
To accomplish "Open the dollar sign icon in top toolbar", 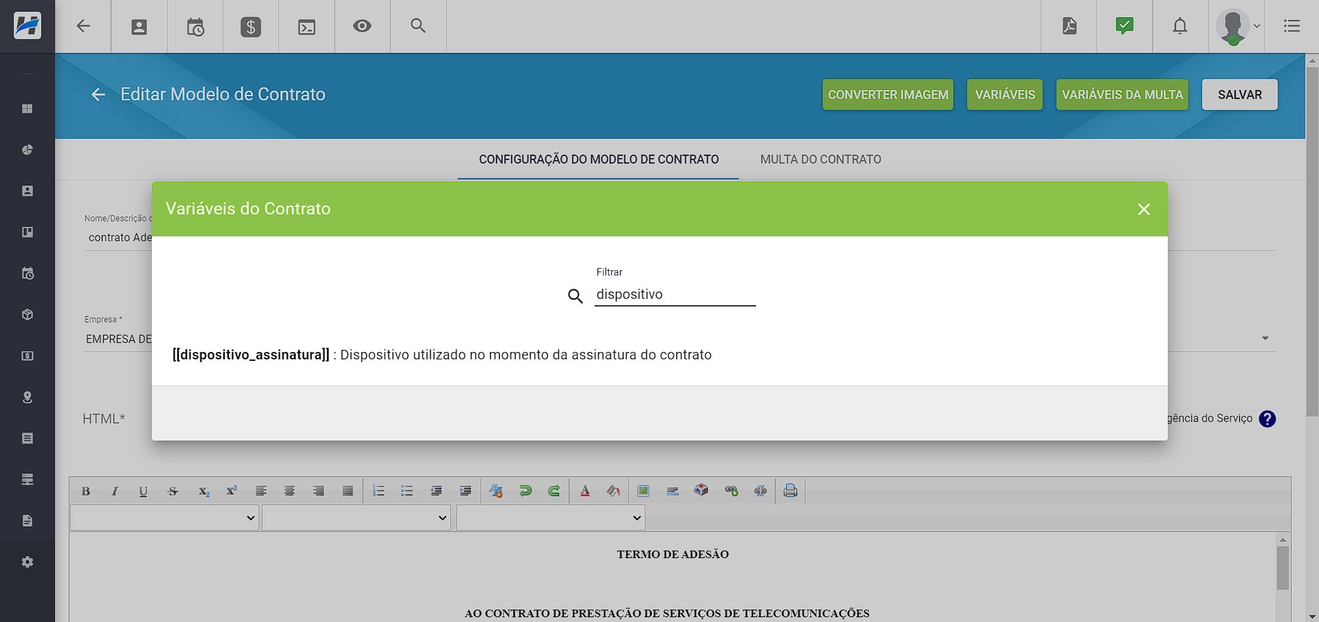I will coord(251,27).
